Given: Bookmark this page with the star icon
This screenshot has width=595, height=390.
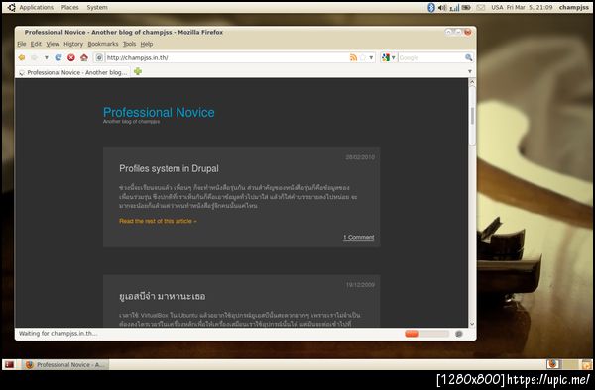Looking at the screenshot, I should click(363, 57).
